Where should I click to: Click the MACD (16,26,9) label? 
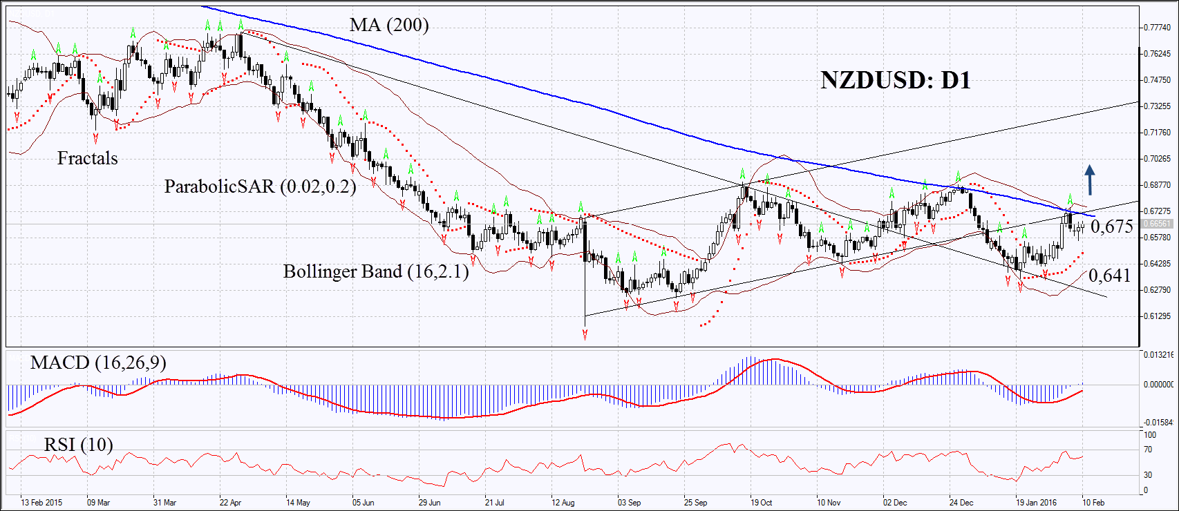pyautogui.click(x=98, y=363)
